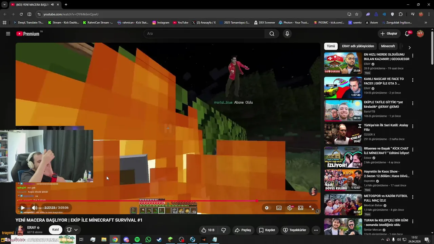Open options for Atalay Filiz video
Image resolution: width=434 pixels, height=244 pixels.
[x=413, y=126]
